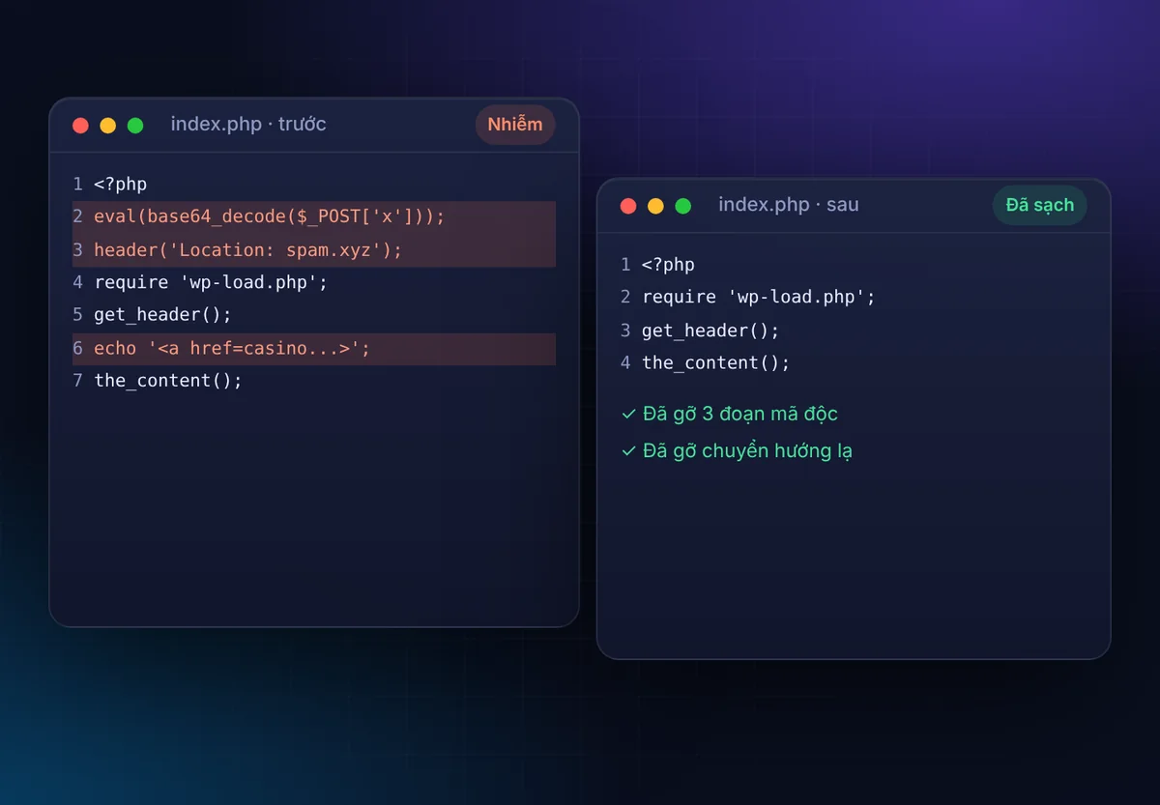The height and width of the screenshot is (805, 1160).
Task: Click the green zoom dot in the 'index.php · trước' window
Action: (135, 126)
